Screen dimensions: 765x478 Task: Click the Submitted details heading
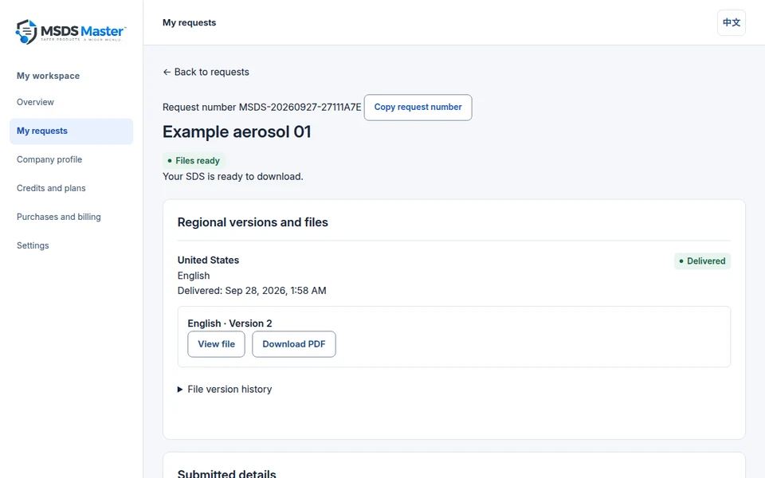(x=227, y=473)
